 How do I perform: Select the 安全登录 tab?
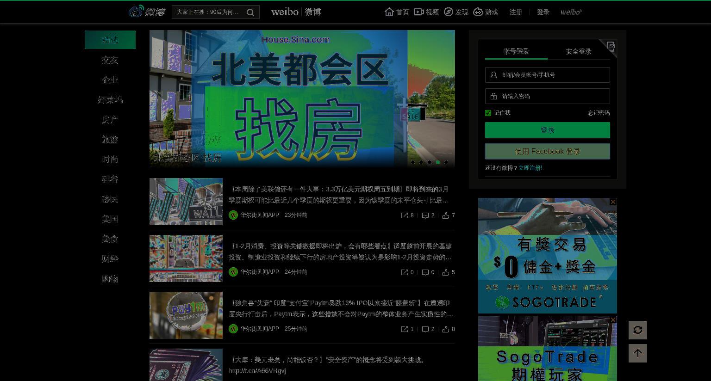point(579,51)
